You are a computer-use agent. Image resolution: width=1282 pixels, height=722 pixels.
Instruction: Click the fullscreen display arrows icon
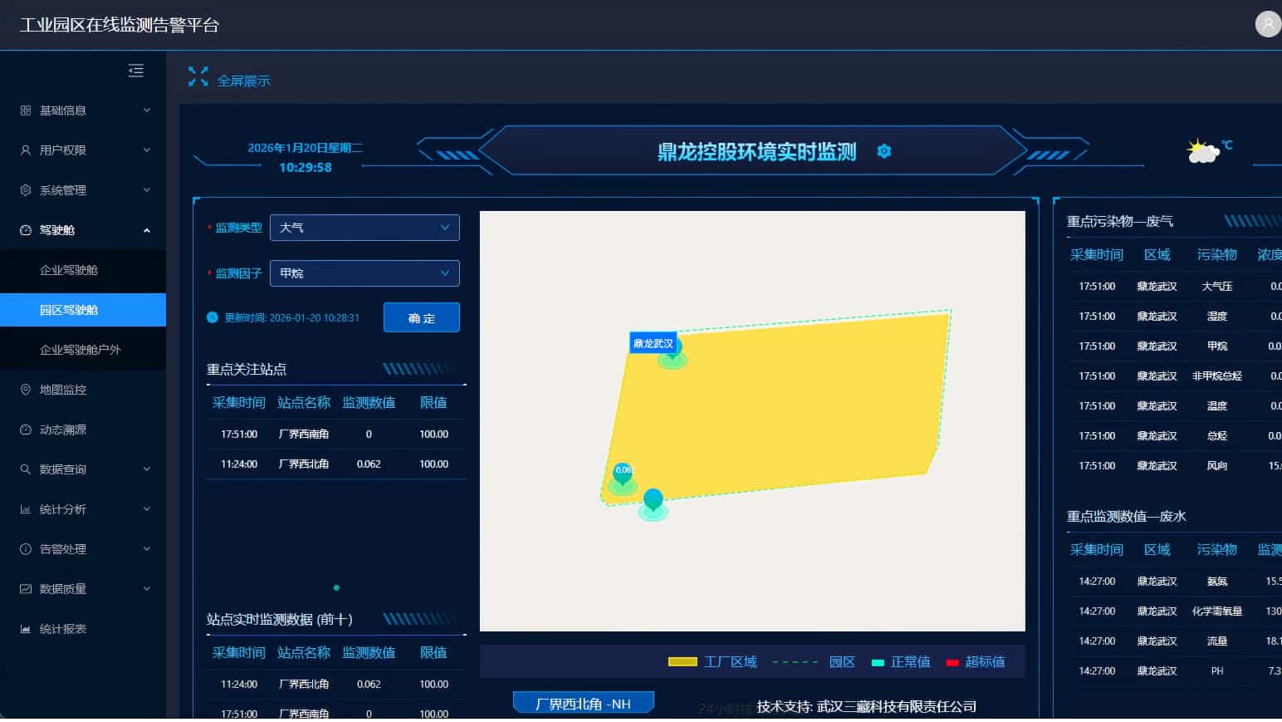tap(198, 77)
